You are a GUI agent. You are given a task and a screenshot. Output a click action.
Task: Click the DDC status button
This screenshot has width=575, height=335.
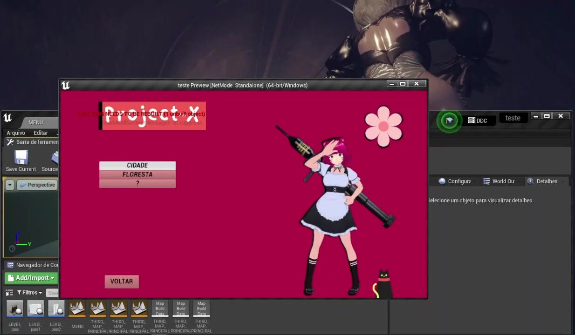pos(478,121)
